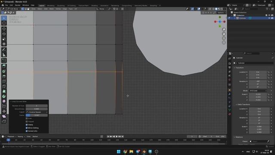The width and height of the screenshot is (275, 155).
Task: Toggle the Flipped checkbox
Action: coord(27,121)
